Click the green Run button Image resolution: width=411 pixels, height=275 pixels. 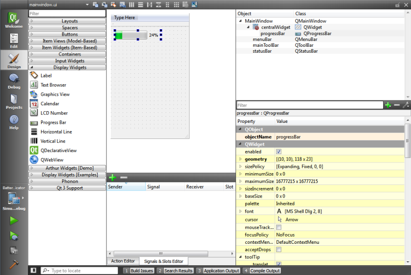click(14, 220)
